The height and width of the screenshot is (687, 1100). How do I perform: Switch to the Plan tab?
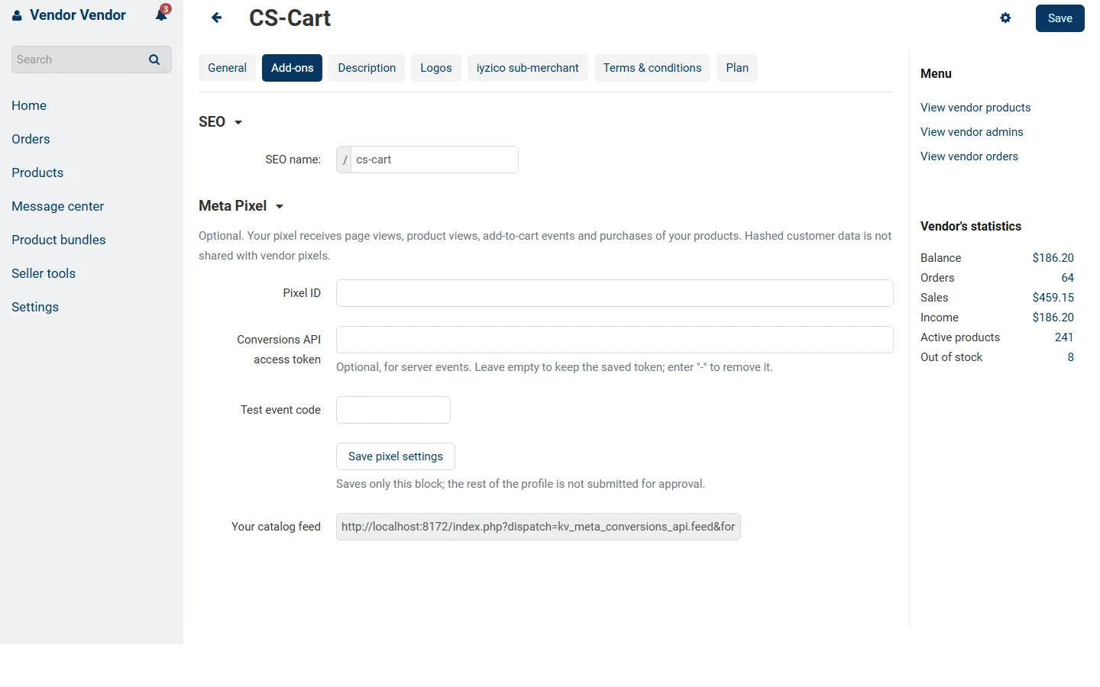tap(737, 68)
